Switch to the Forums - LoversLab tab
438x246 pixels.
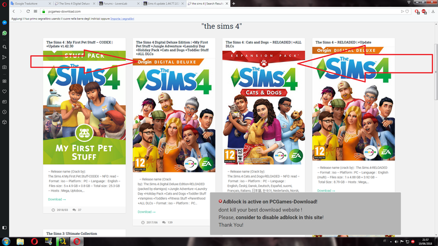(120, 4)
